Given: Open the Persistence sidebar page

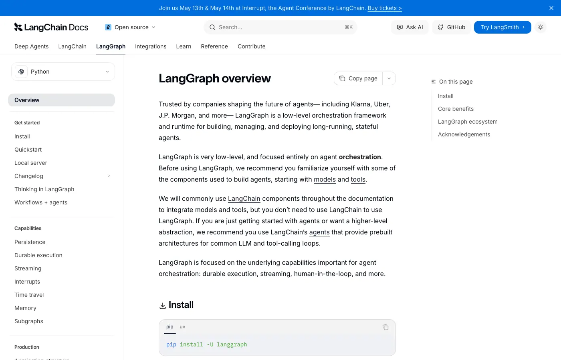Looking at the screenshot, I should coord(30,242).
